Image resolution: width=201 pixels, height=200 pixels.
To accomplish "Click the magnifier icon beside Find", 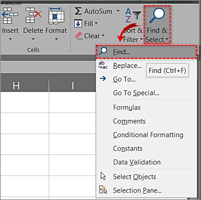I will [x=103, y=51].
